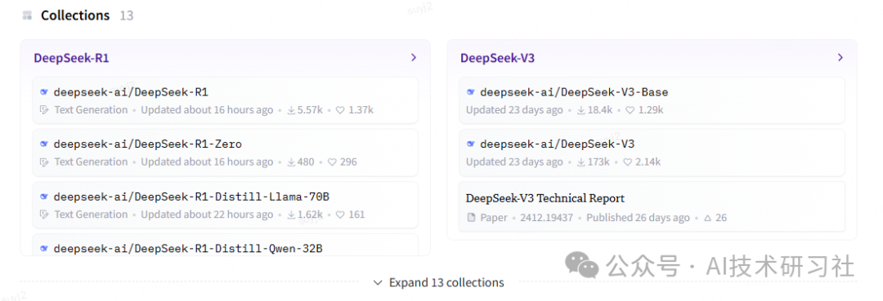
Task: Click the upvote triangle icon next to 26
Action: (x=707, y=217)
